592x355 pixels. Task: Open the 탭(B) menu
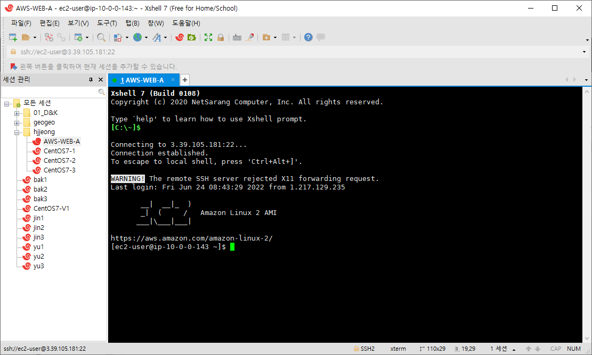(x=133, y=23)
